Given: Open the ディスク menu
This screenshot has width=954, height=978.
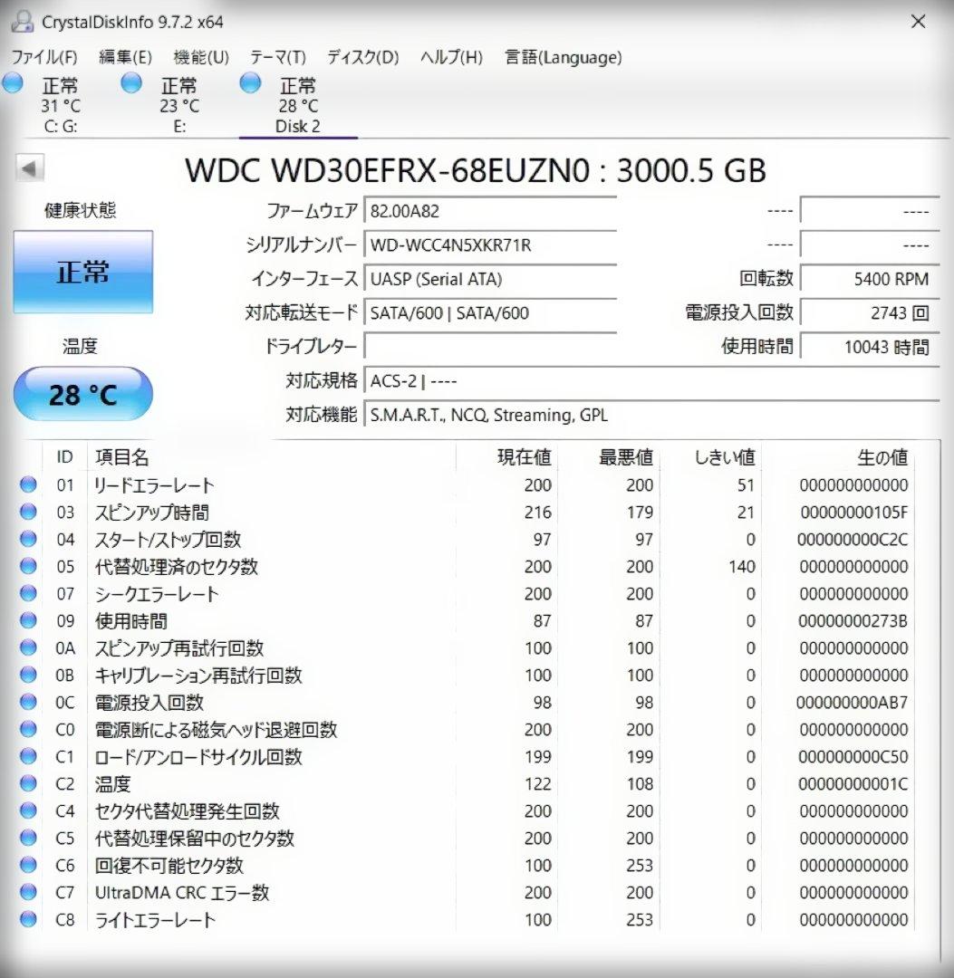Looking at the screenshot, I should [361, 57].
